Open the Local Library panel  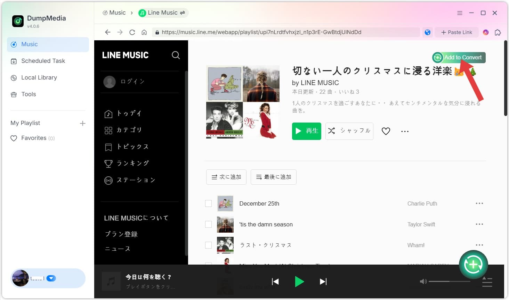38,77
